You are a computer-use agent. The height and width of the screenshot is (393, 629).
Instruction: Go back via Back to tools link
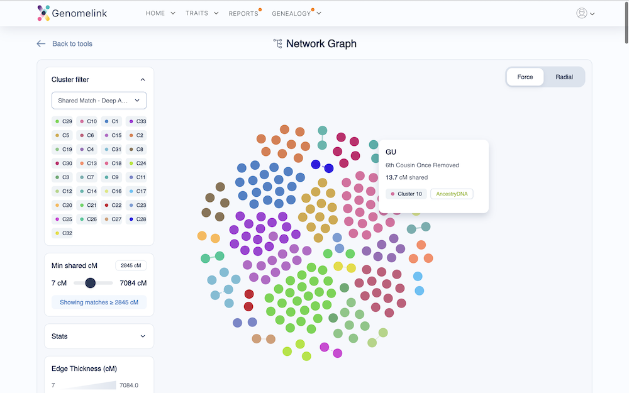click(72, 44)
